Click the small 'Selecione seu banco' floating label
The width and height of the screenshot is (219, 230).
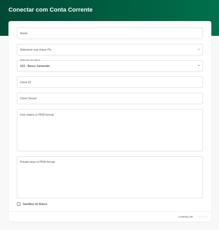click(x=30, y=60)
